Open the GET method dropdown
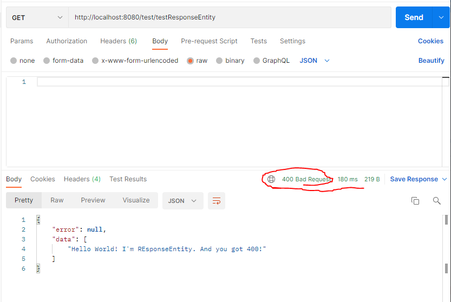The height and width of the screenshot is (302, 451). pos(37,17)
